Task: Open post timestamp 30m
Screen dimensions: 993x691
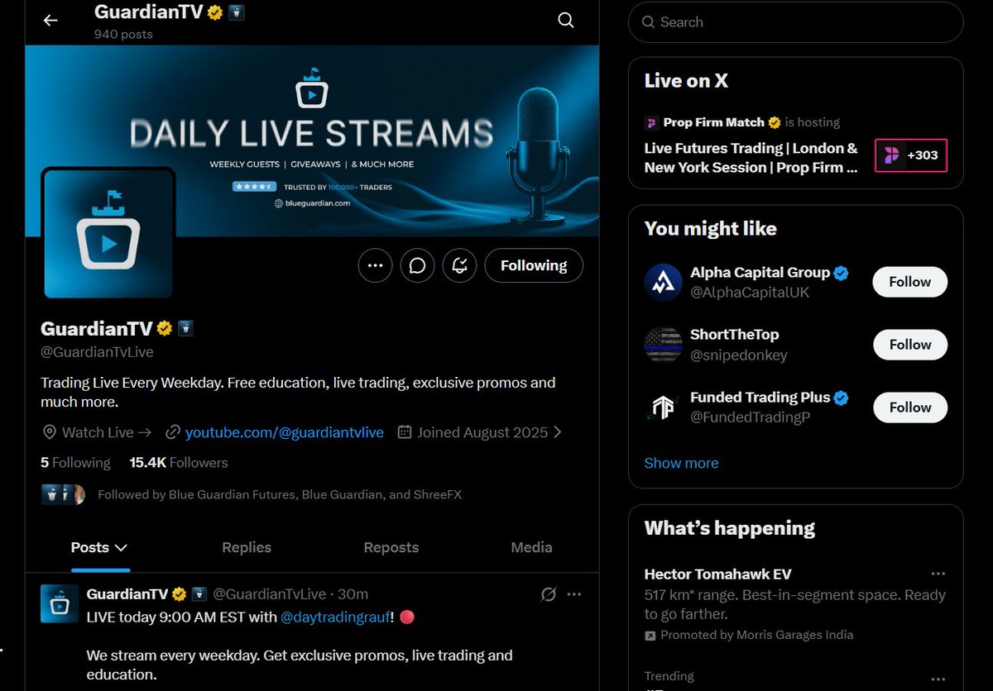Action: coord(353,594)
